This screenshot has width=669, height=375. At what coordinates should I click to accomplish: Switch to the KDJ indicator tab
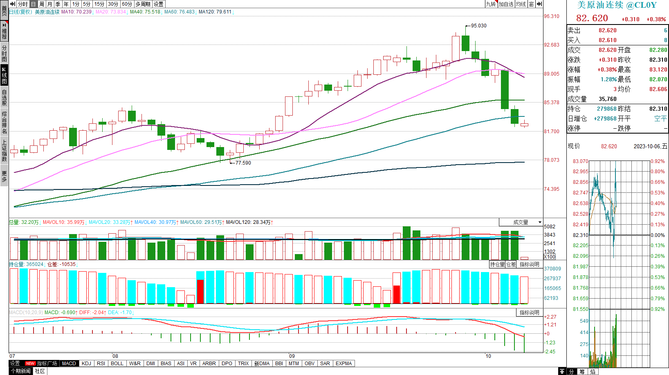click(86, 363)
